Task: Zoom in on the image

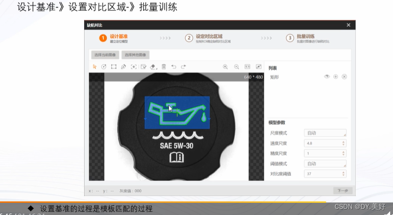Action: (x=225, y=67)
